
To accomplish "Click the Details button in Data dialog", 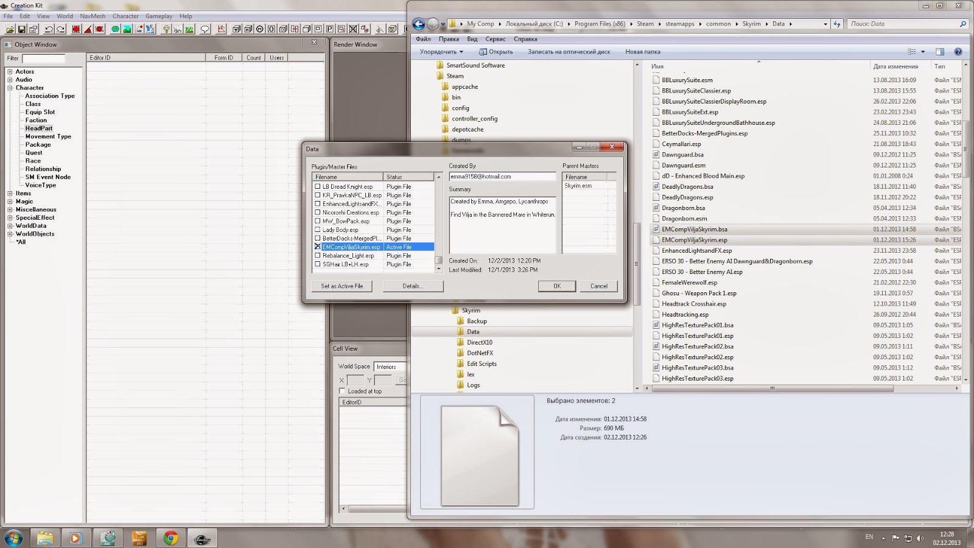I will pos(412,286).
